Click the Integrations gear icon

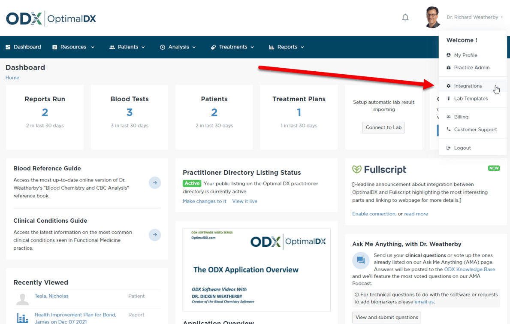point(449,86)
